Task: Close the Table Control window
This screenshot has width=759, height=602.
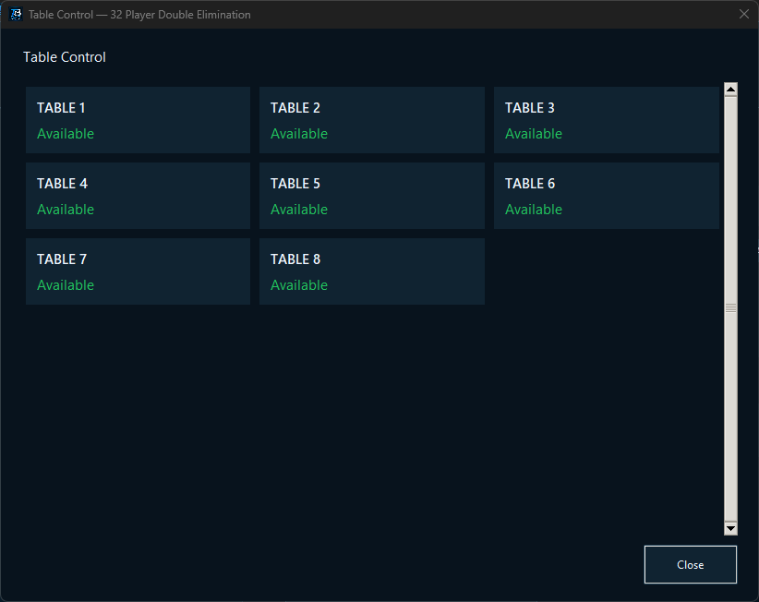Action: click(744, 14)
